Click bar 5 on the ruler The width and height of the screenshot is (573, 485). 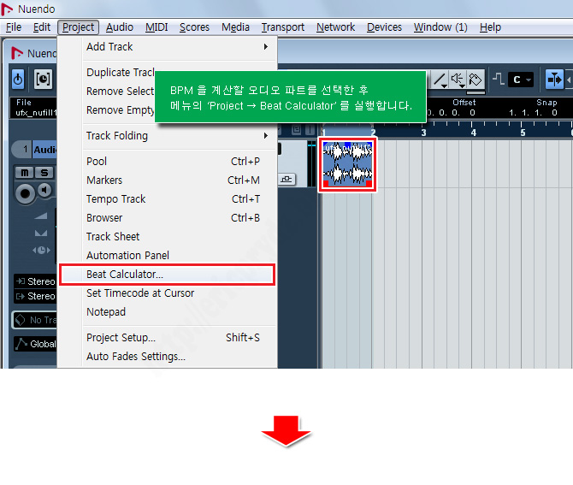pyautogui.click(x=523, y=133)
